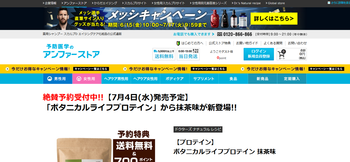Click the 絶賛予約受付中!! headline text
This screenshot has height=162, width=350.
[x=73, y=97]
